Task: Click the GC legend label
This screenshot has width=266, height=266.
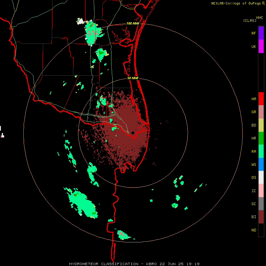Action: tap(254, 204)
